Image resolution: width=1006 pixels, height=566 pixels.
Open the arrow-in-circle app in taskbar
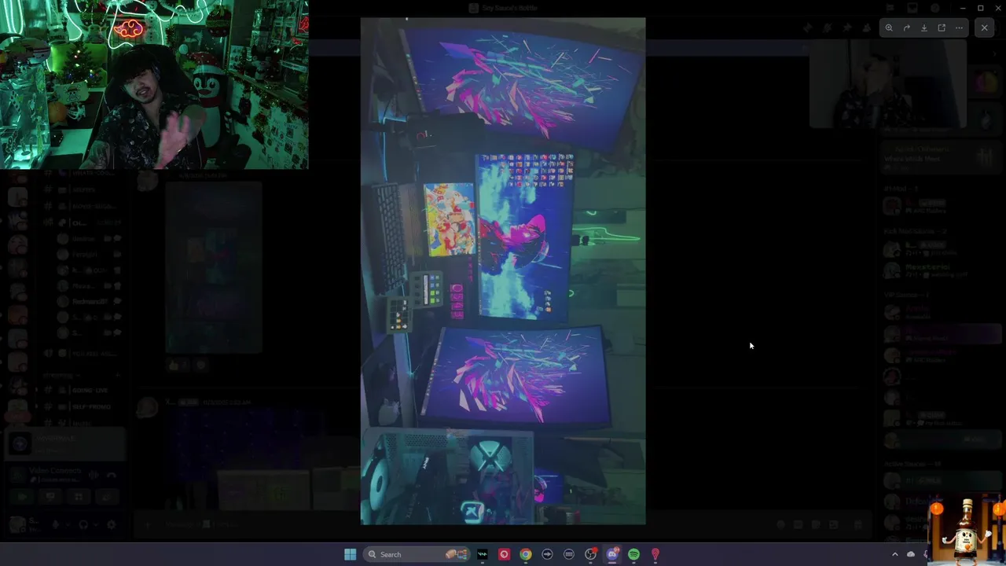[547, 554]
